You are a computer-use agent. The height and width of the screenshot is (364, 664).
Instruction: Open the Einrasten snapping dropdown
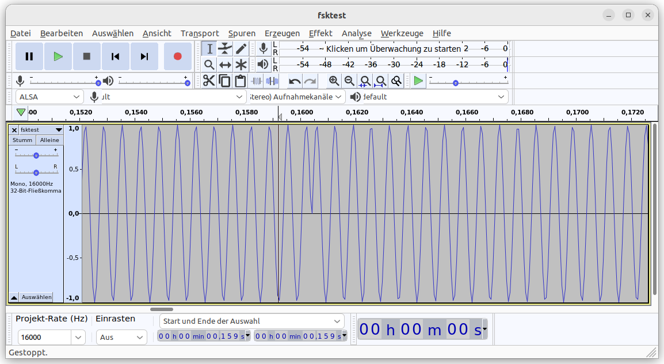pos(121,338)
